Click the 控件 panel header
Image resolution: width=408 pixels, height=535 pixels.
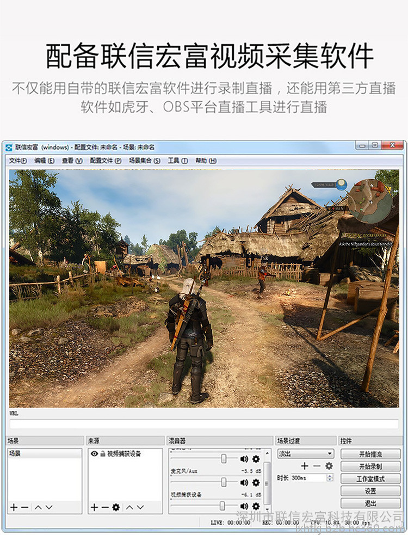click(370, 441)
